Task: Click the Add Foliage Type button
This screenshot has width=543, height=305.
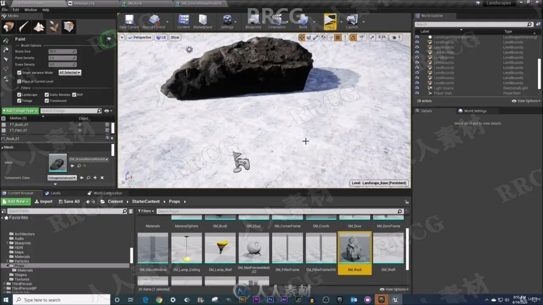Action: point(20,111)
